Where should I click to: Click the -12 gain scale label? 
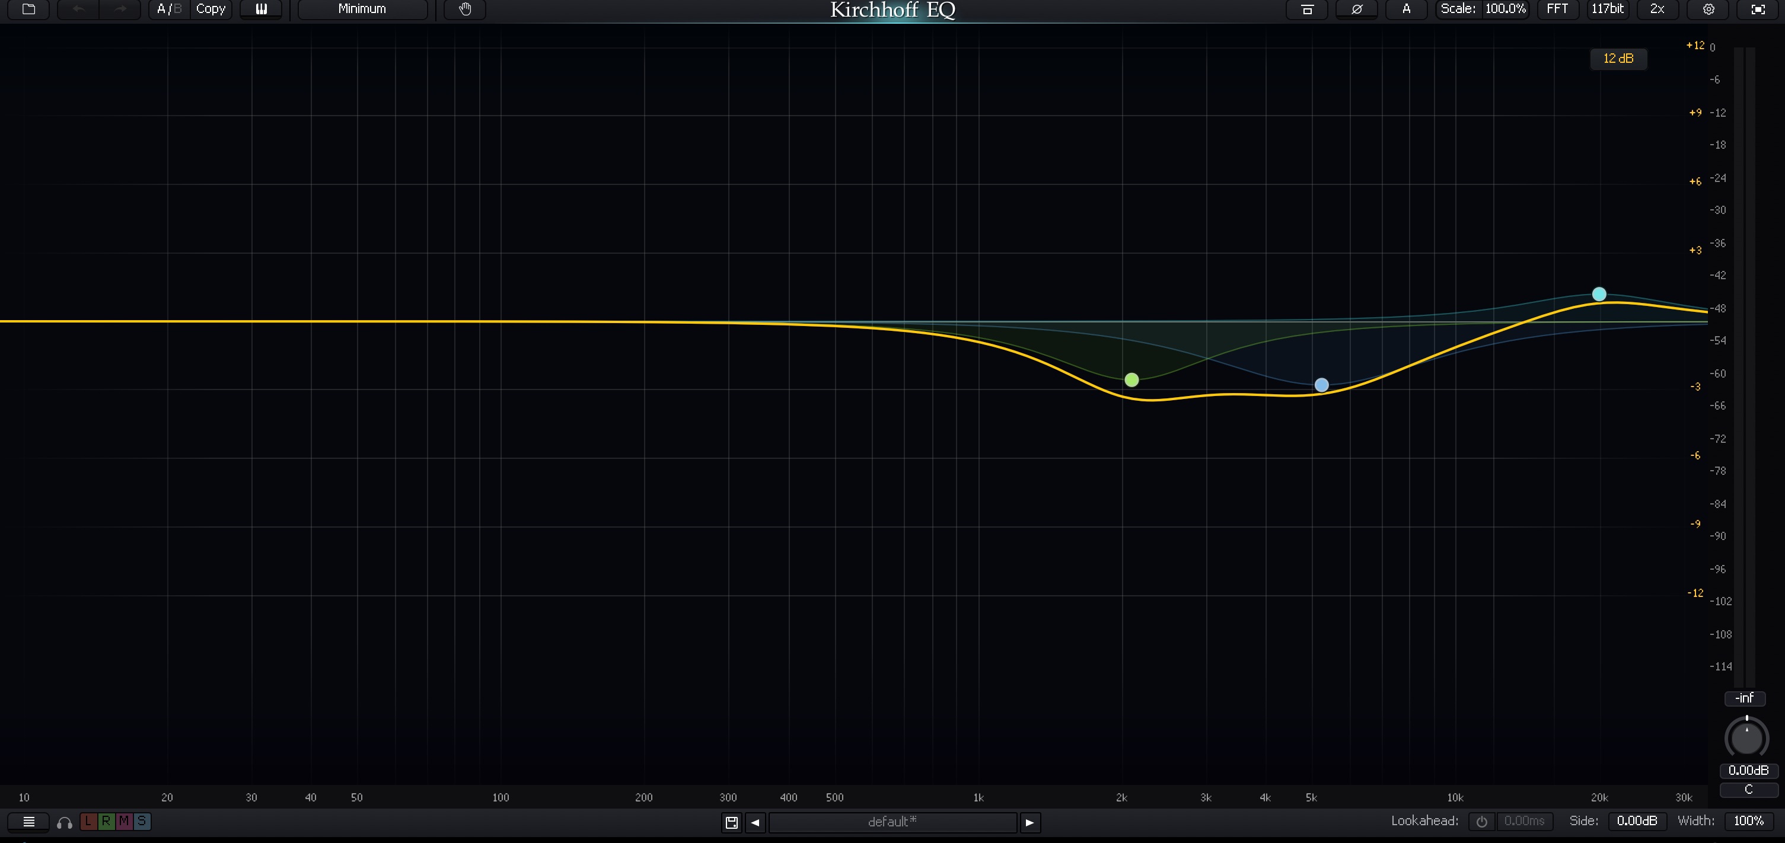(x=1695, y=593)
